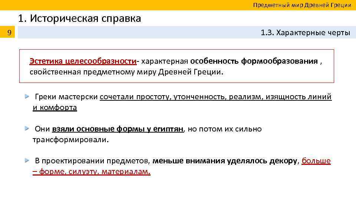Click underlined text 'и комфорта'
Viewport: 356px width, 200px height.
[x=55, y=107]
